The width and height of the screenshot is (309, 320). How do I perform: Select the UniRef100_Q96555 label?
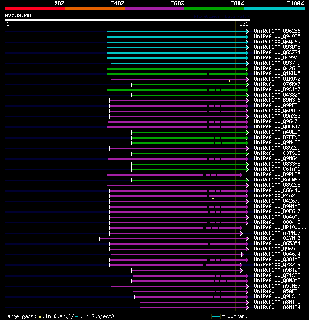point(277,249)
